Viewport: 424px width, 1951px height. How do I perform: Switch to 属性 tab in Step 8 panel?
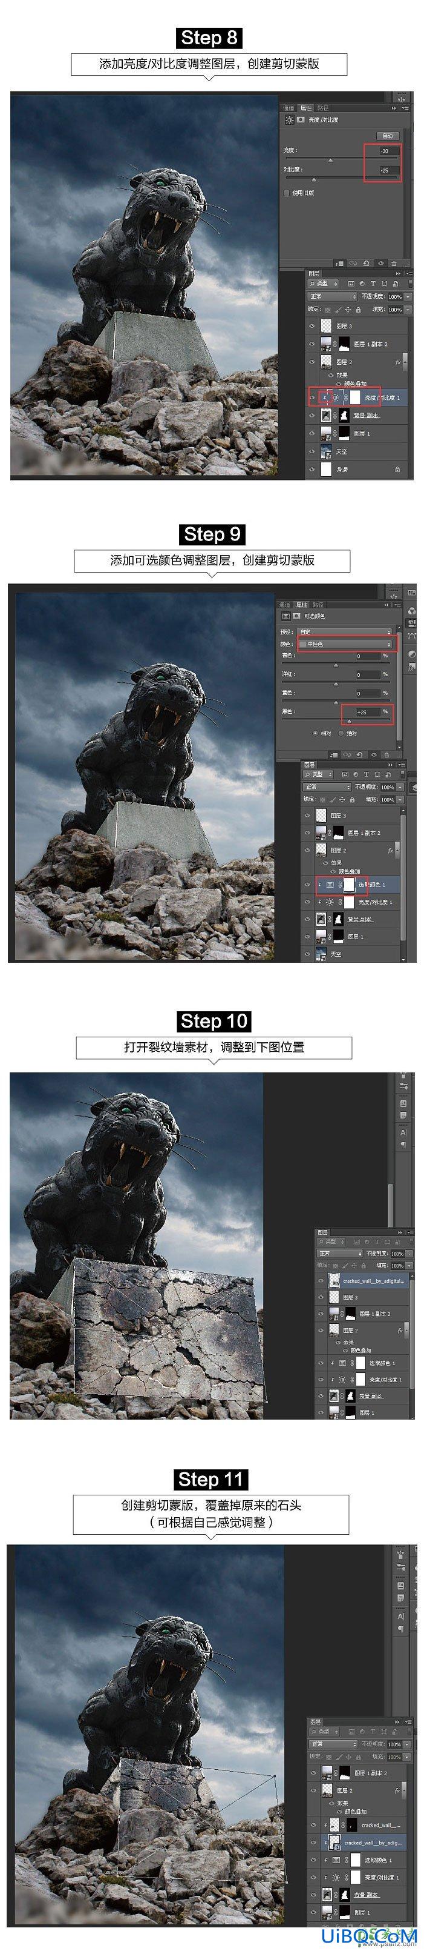[x=305, y=108]
